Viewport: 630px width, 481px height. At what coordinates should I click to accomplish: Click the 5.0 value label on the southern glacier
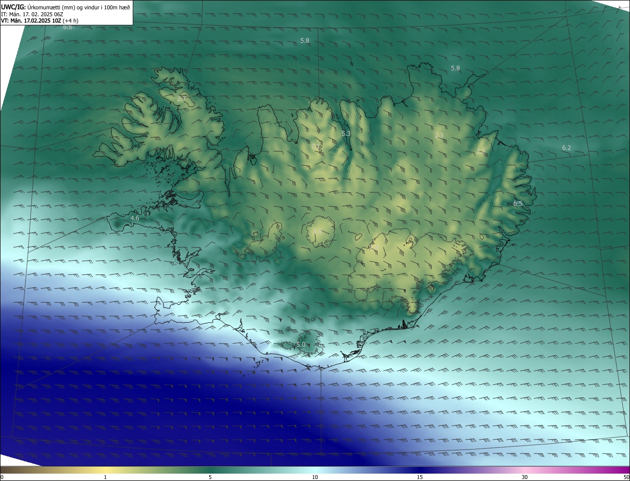[301, 345]
